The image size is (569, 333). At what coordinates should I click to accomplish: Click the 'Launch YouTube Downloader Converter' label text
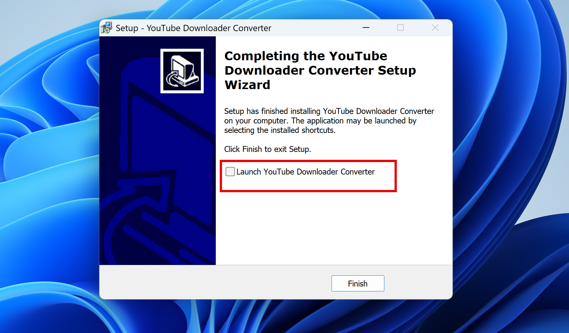pyautogui.click(x=305, y=172)
